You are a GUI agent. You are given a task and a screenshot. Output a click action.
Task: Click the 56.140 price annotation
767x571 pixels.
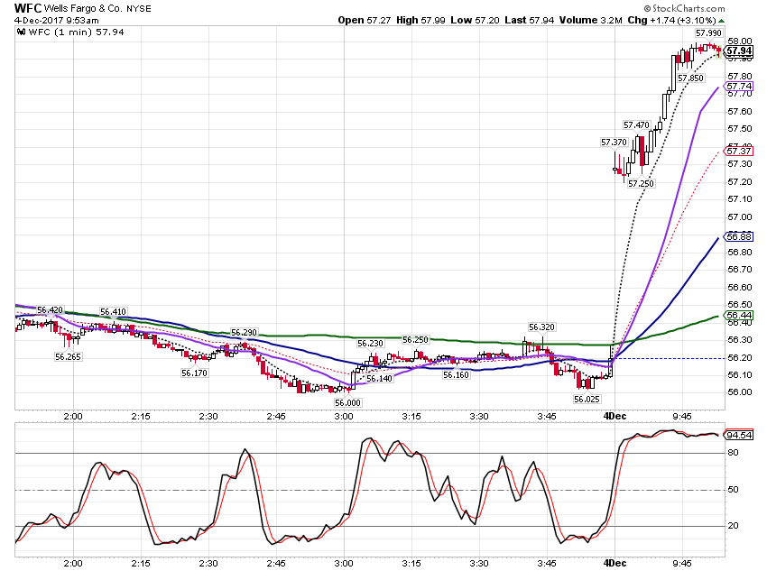[x=379, y=379]
